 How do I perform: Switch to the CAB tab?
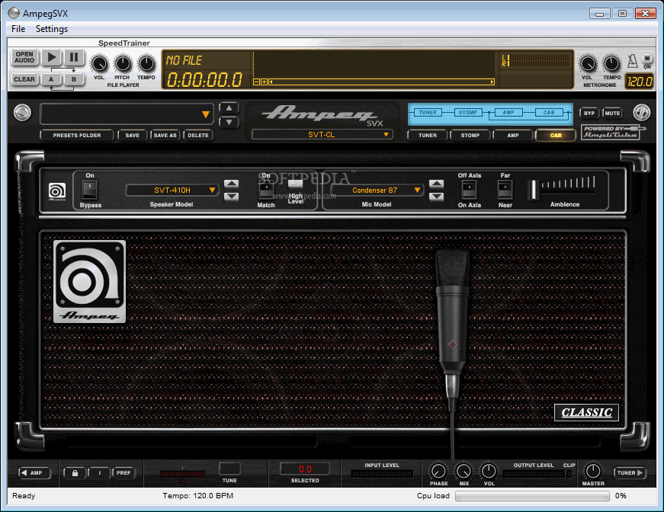(556, 136)
